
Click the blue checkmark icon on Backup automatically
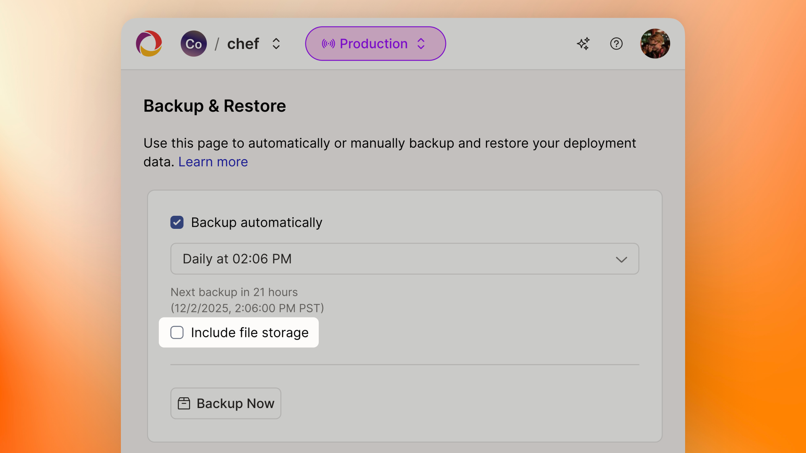click(177, 222)
